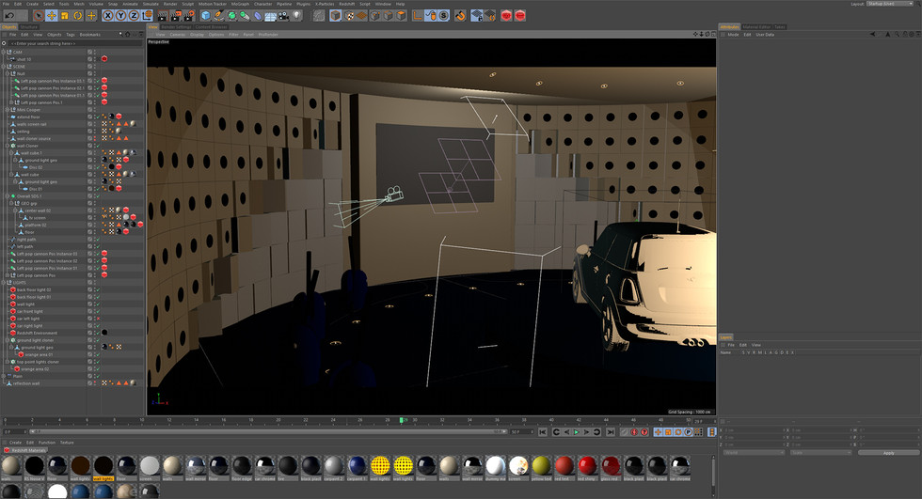The width and height of the screenshot is (922, 499).
Task: Toggle the Z axis lock
Action: pos(134,16)
